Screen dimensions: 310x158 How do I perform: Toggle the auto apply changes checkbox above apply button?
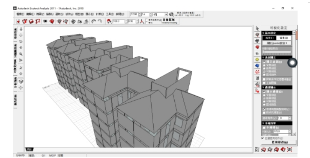tap(263, 138)
